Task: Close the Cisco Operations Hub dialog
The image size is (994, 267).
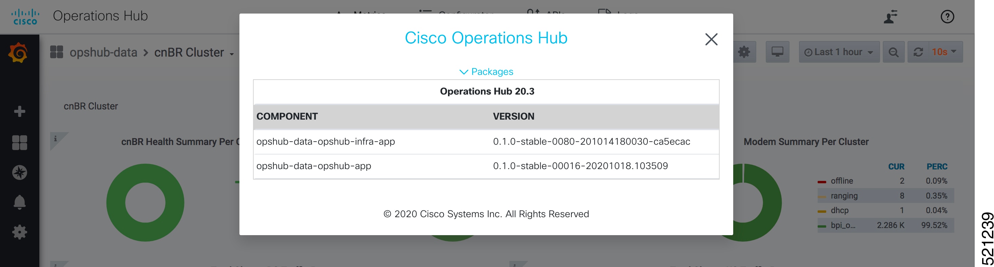Action: 711,39
